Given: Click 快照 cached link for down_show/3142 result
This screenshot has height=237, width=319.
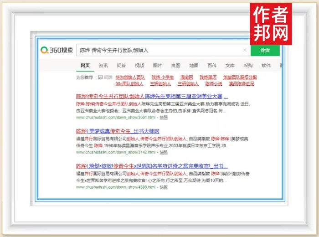Looking at the screenshot, I should [164, 152].
